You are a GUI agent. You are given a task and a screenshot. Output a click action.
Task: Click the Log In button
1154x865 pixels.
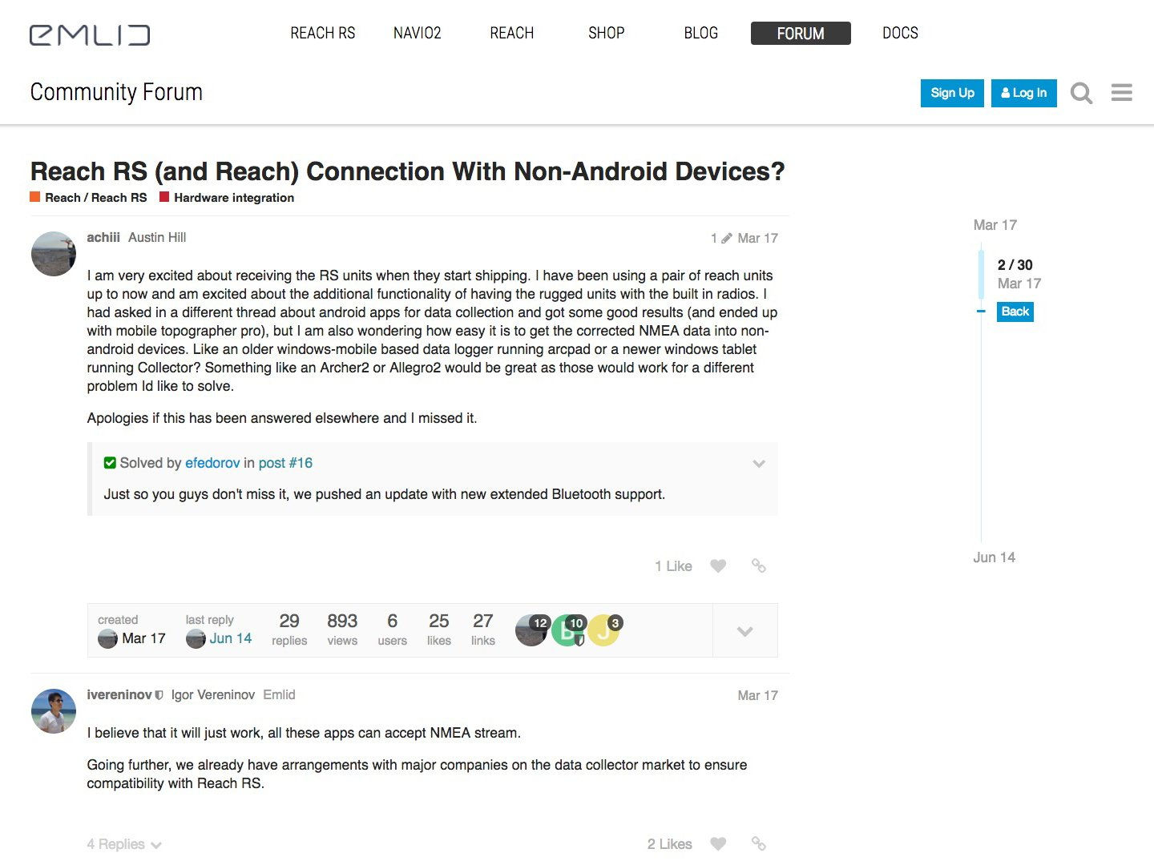pyautogui.click(x=1024, y=93)
